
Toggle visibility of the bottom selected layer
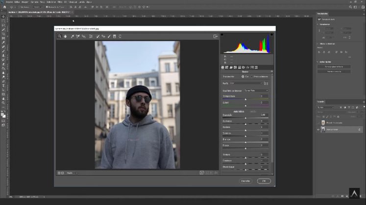[318, 129]
